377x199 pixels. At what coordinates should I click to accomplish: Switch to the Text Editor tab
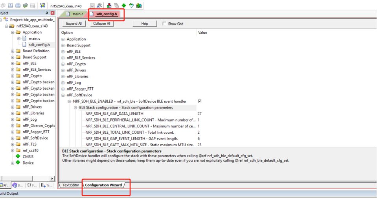tap(71, 185)
